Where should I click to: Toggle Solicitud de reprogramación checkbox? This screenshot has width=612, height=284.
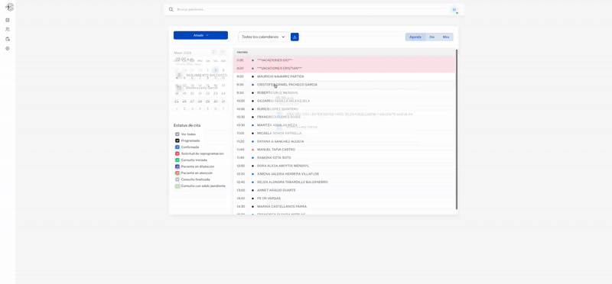coord(177,153)
